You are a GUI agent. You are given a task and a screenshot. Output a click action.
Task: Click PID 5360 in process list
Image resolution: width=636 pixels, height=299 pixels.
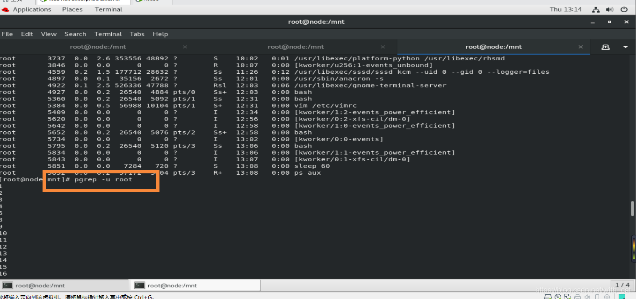click(57, 99)
